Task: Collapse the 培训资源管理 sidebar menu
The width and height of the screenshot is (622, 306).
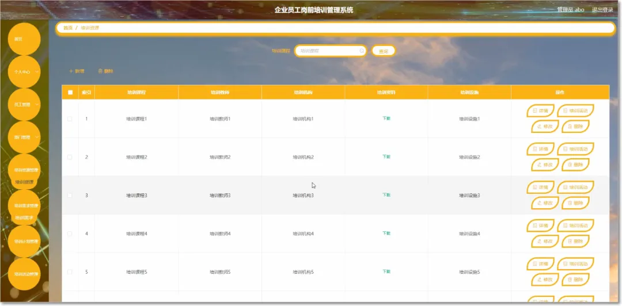Action: (24, 170)
